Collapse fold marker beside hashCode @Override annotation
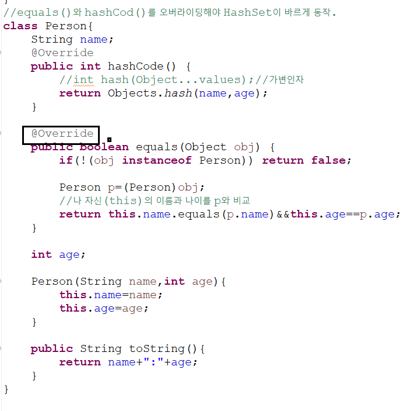The width and height of the screenshot is (406, 411). point(1,53)
